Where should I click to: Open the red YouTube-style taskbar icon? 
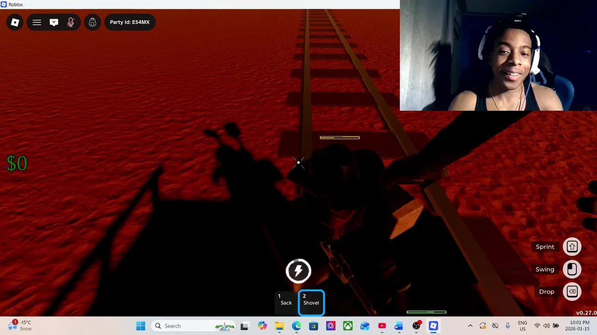point(382,326)
